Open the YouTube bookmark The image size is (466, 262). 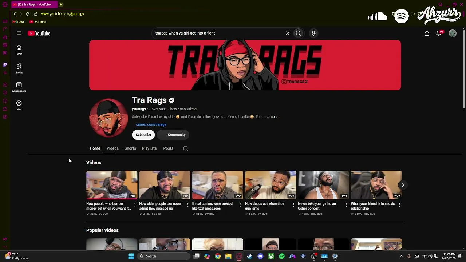click(38, 22)
